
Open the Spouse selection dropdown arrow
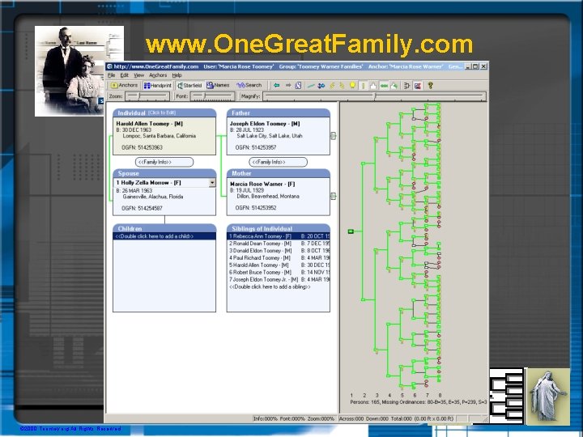point(212,183)
